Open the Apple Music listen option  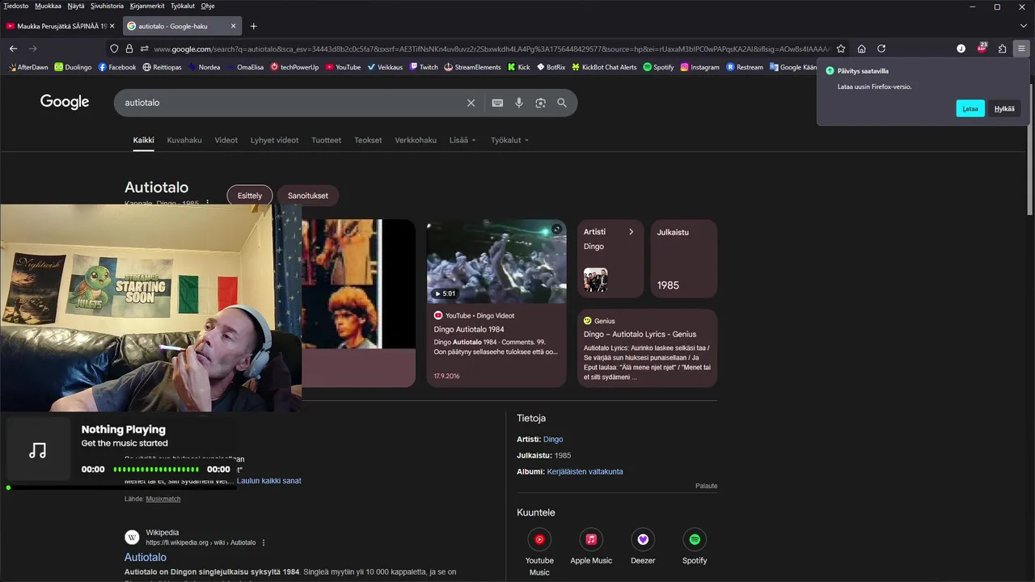point(591,546)
